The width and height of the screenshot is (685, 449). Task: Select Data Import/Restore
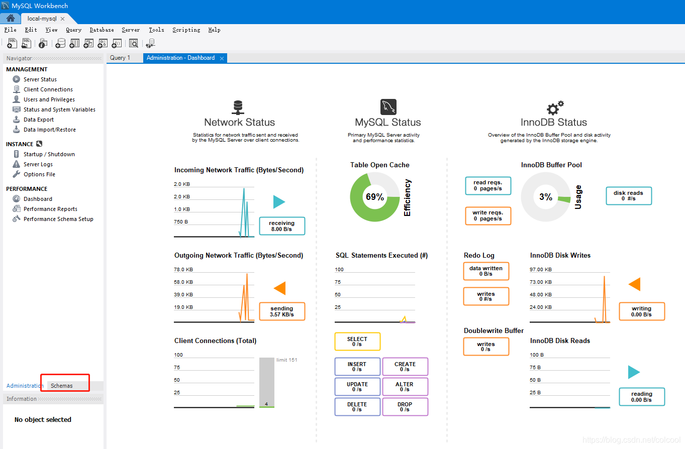point(50,130)
